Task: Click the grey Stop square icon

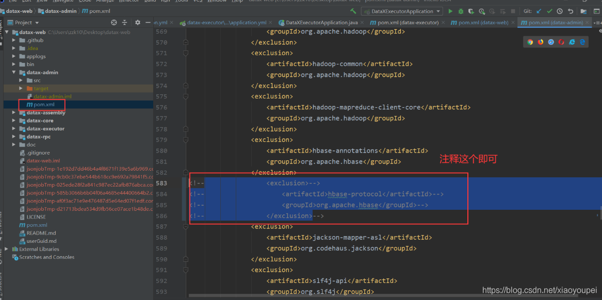Action: (513, 11)
